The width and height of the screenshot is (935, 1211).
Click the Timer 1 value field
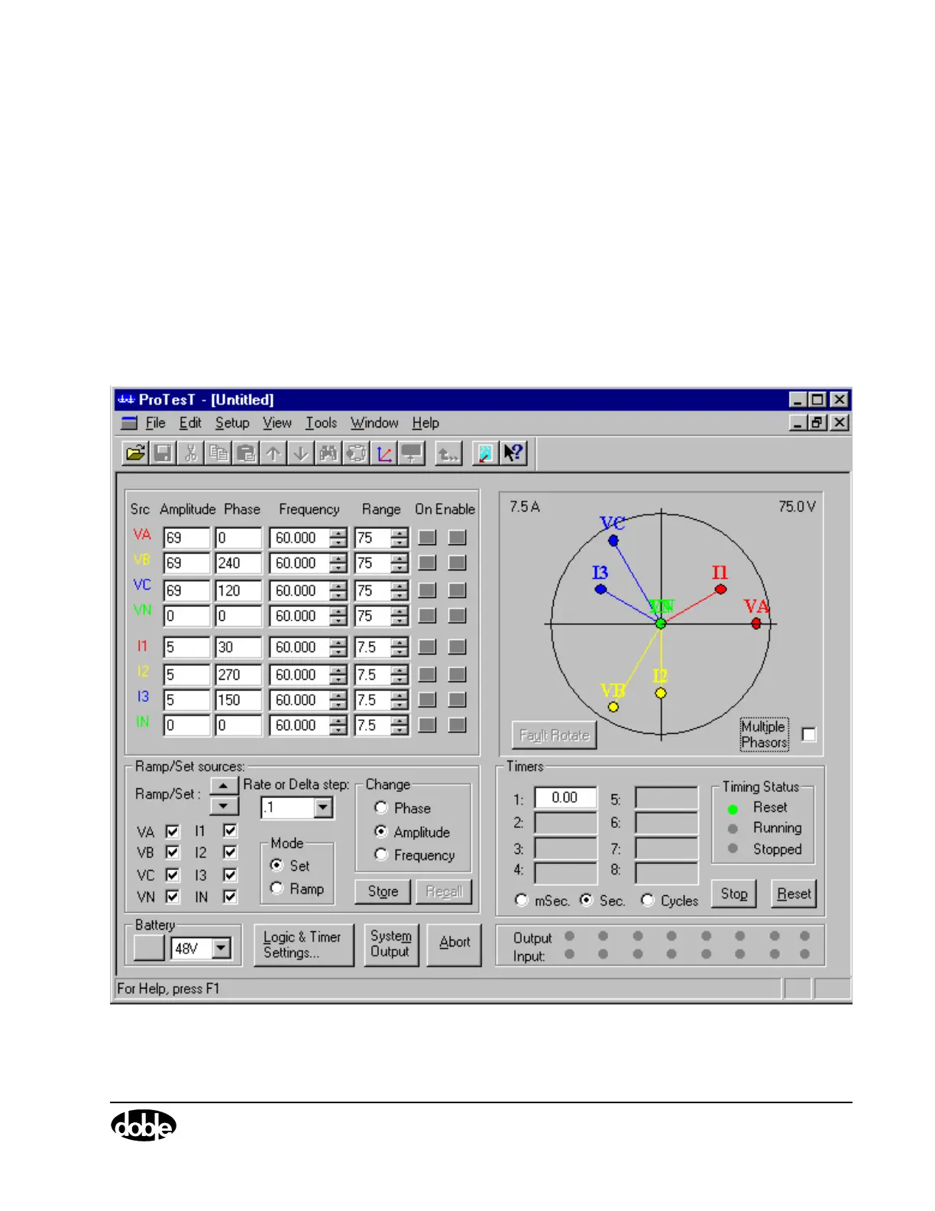[x=565, y=797]
